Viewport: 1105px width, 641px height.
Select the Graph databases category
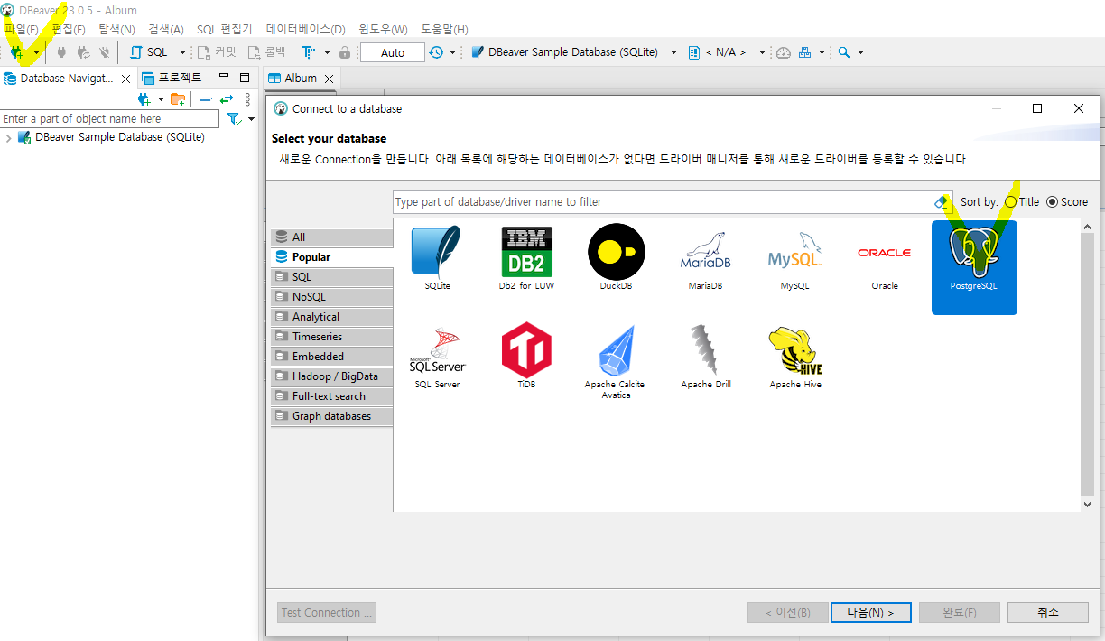[x=332, y=416]
